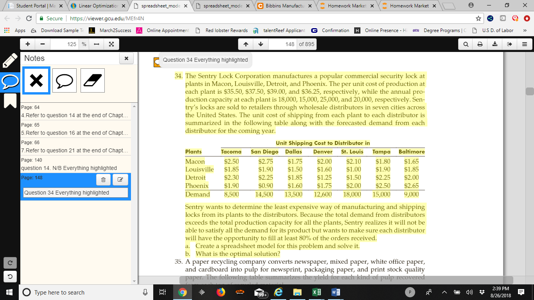
Task: Edit the Page 148 note with pencil icon
Action: click(x=120, y=180)
